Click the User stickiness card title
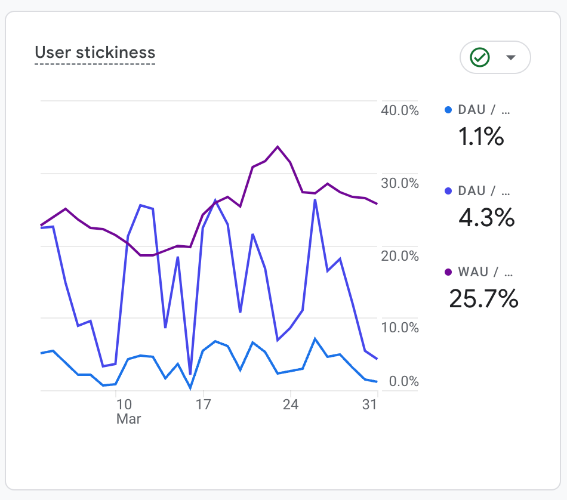567x500 pixels. tap(95, 53)
